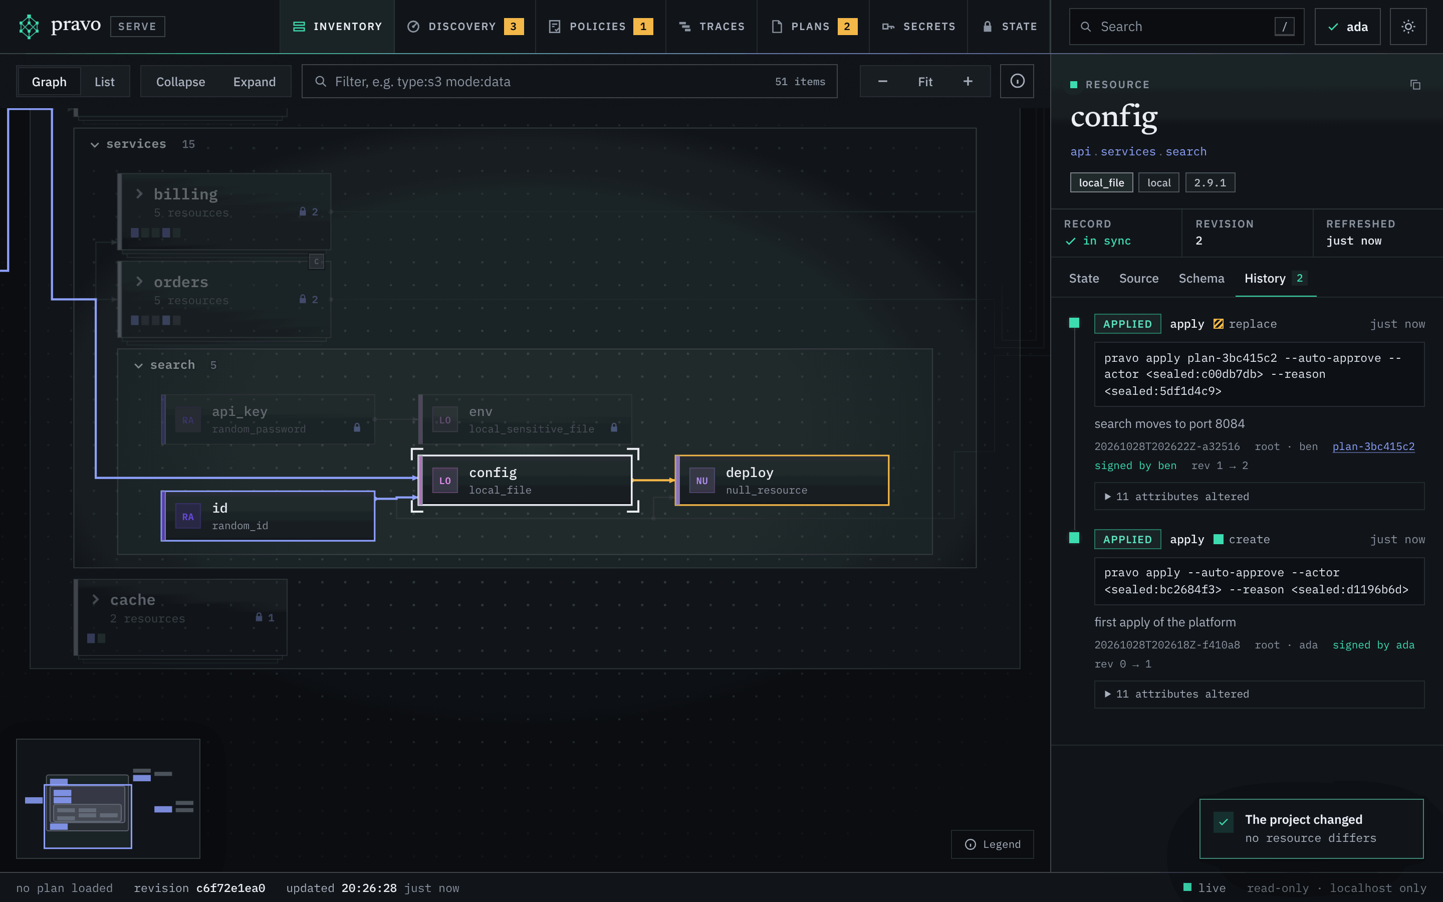
Task: Collapse the search group
Action: 138,365
